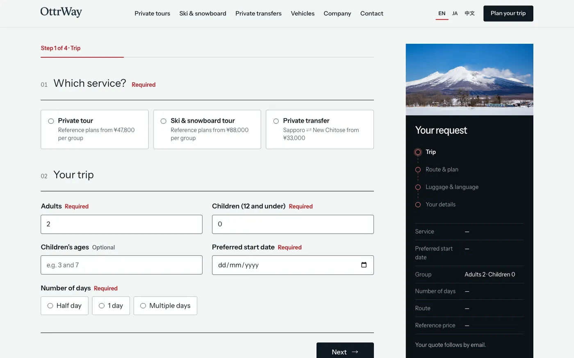Open Private transfers nav item
The width and height of the screenshot is (574, 358).
(x=258, y=14)
